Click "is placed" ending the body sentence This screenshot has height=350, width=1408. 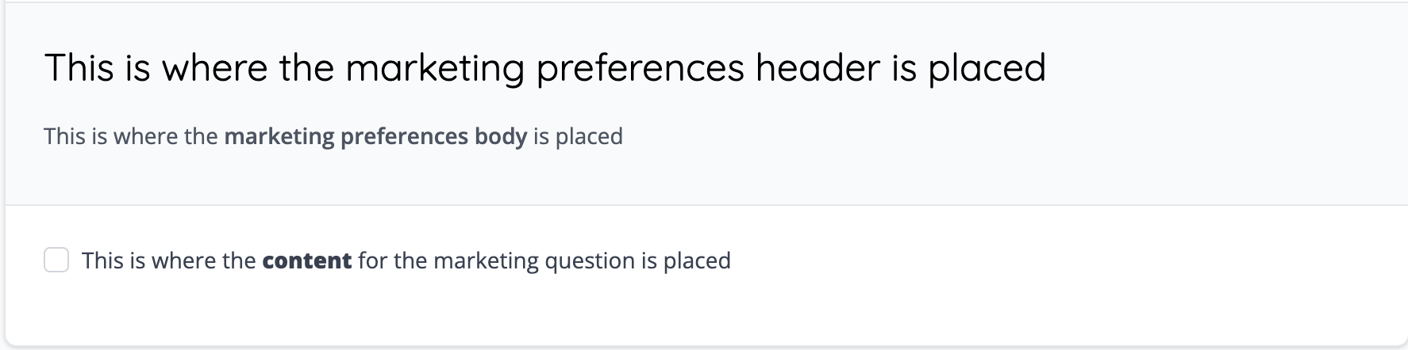(x=578, y=136)
